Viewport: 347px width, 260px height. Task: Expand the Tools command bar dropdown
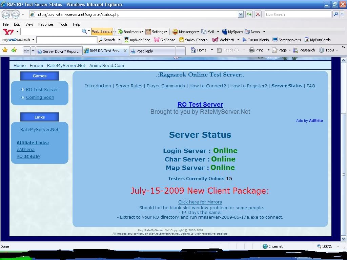pos(337,50)
